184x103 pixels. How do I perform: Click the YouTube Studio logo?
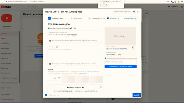point(6,7)
